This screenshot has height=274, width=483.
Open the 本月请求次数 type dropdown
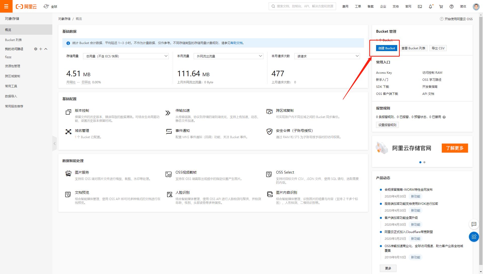pyautogui.click(x=327, y=56)
